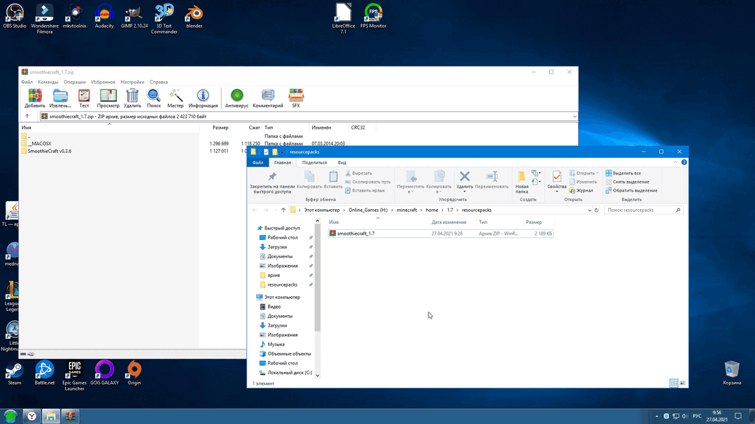
Task: Open Explorer ribbon help question mark
Action: click(684, 162)
